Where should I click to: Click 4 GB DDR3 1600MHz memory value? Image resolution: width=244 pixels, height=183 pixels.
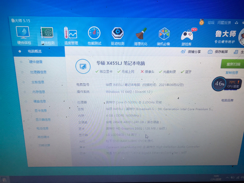pos(124,116)
